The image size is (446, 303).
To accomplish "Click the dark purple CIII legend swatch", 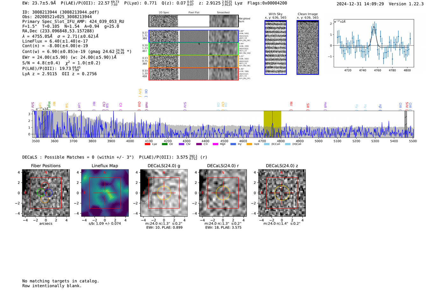I will click(x=199, y=144).
